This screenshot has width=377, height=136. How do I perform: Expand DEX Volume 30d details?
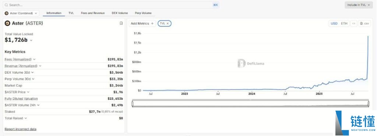point(32,72)
